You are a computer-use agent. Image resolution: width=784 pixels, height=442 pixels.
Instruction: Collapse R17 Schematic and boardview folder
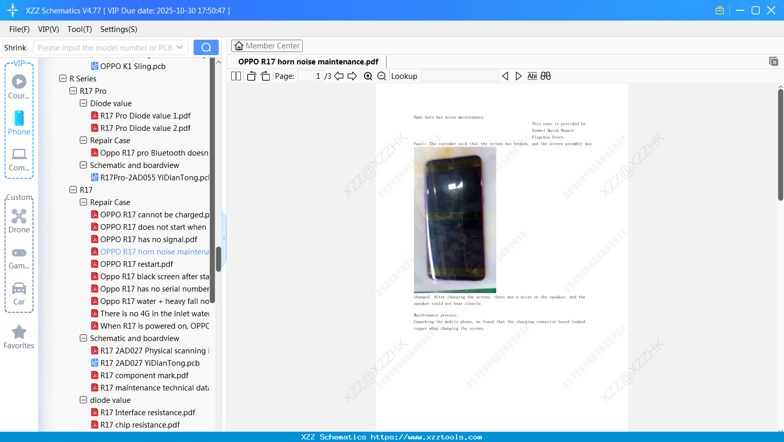[x=83, y=338]
